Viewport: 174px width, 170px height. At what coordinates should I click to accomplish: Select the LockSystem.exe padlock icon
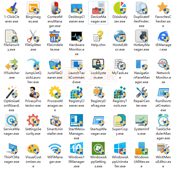click(x=98, y=64)
